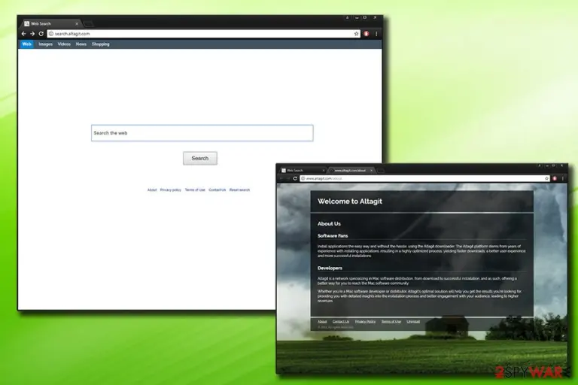Close the Altagit about window
578x385 pixels.
coord(561,165)
